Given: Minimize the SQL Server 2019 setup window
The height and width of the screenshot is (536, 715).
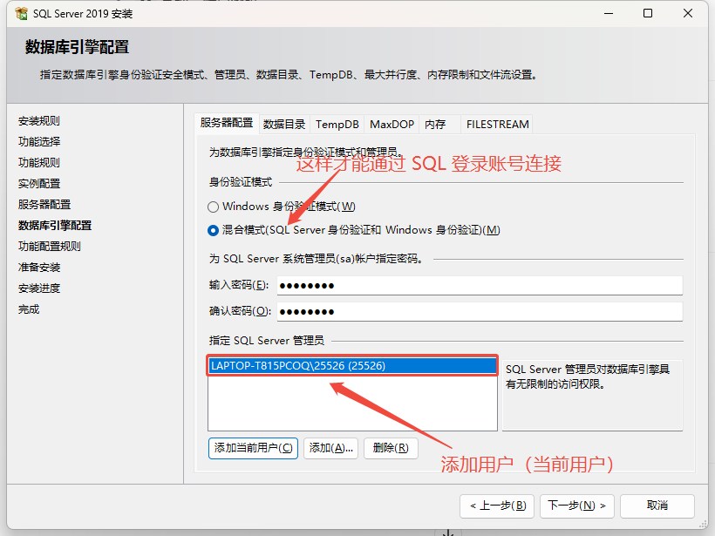Looking at the screenshot, I should (609, 14).
